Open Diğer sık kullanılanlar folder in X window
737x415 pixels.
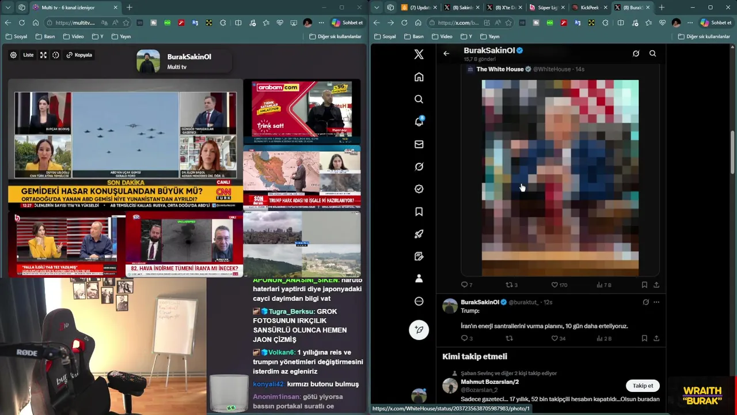click(x=704, y=36)
